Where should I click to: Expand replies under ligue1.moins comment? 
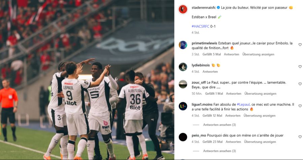(x=219, y=125)
